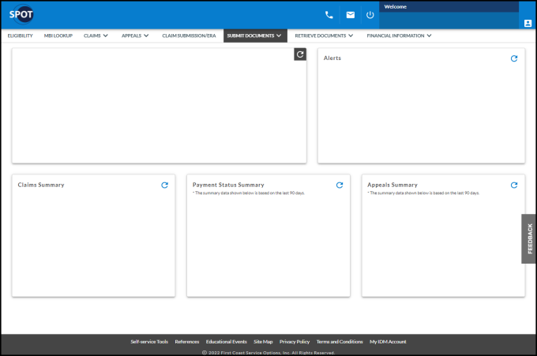The image size is (537, 356).
Task: Open the user profile icon
Action: pyautogui.click(x=528, y=23)
